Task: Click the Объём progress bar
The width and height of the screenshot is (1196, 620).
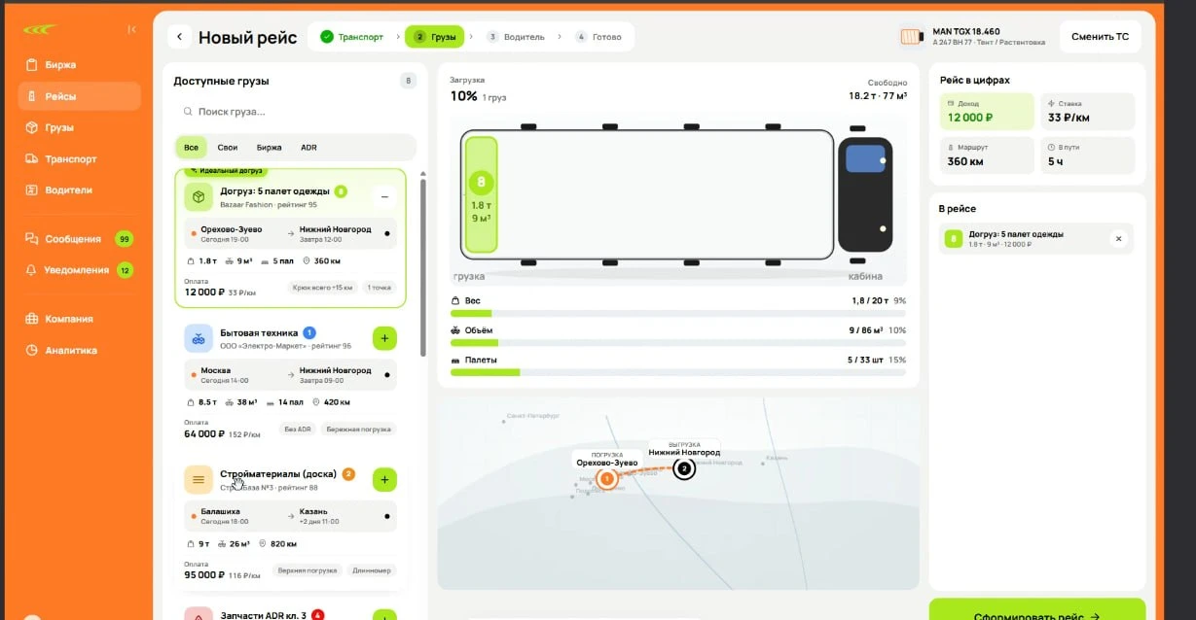Action: tap(678, 343)
